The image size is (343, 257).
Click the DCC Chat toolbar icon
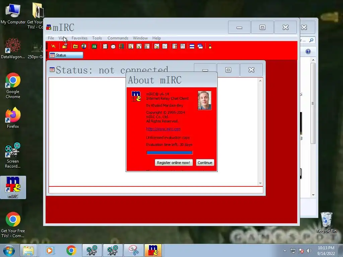pyautogui.click(x=139, y=46)
